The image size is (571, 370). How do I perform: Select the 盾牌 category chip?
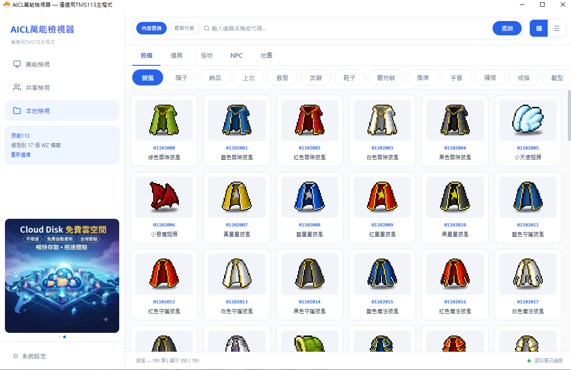coord(423,77)
